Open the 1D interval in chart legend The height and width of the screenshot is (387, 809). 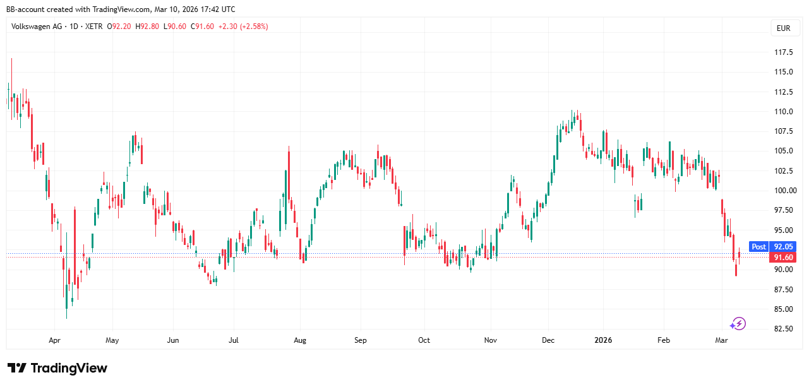tap(75, 27)
